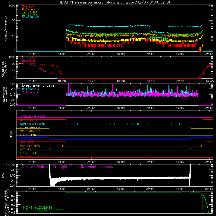Screen dimensions: 216x216
Task: Click the 0.20 value on modulation axis
Action: click(12, 84)
